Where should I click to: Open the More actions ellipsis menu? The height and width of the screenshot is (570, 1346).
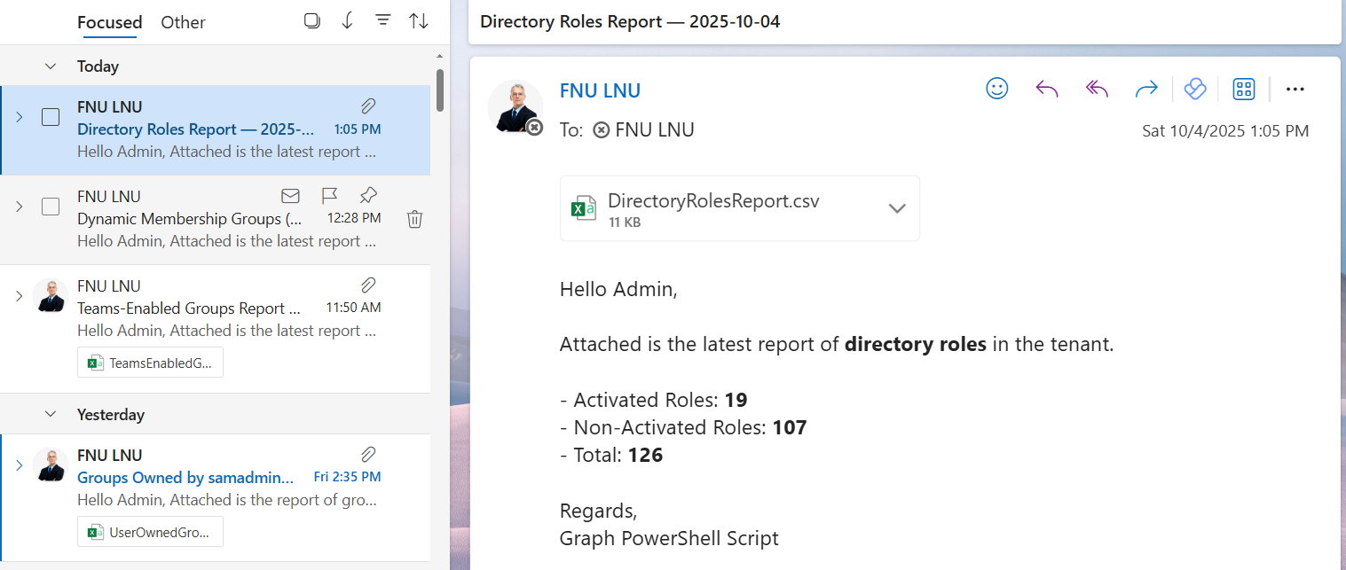[x=1295, y=89]
